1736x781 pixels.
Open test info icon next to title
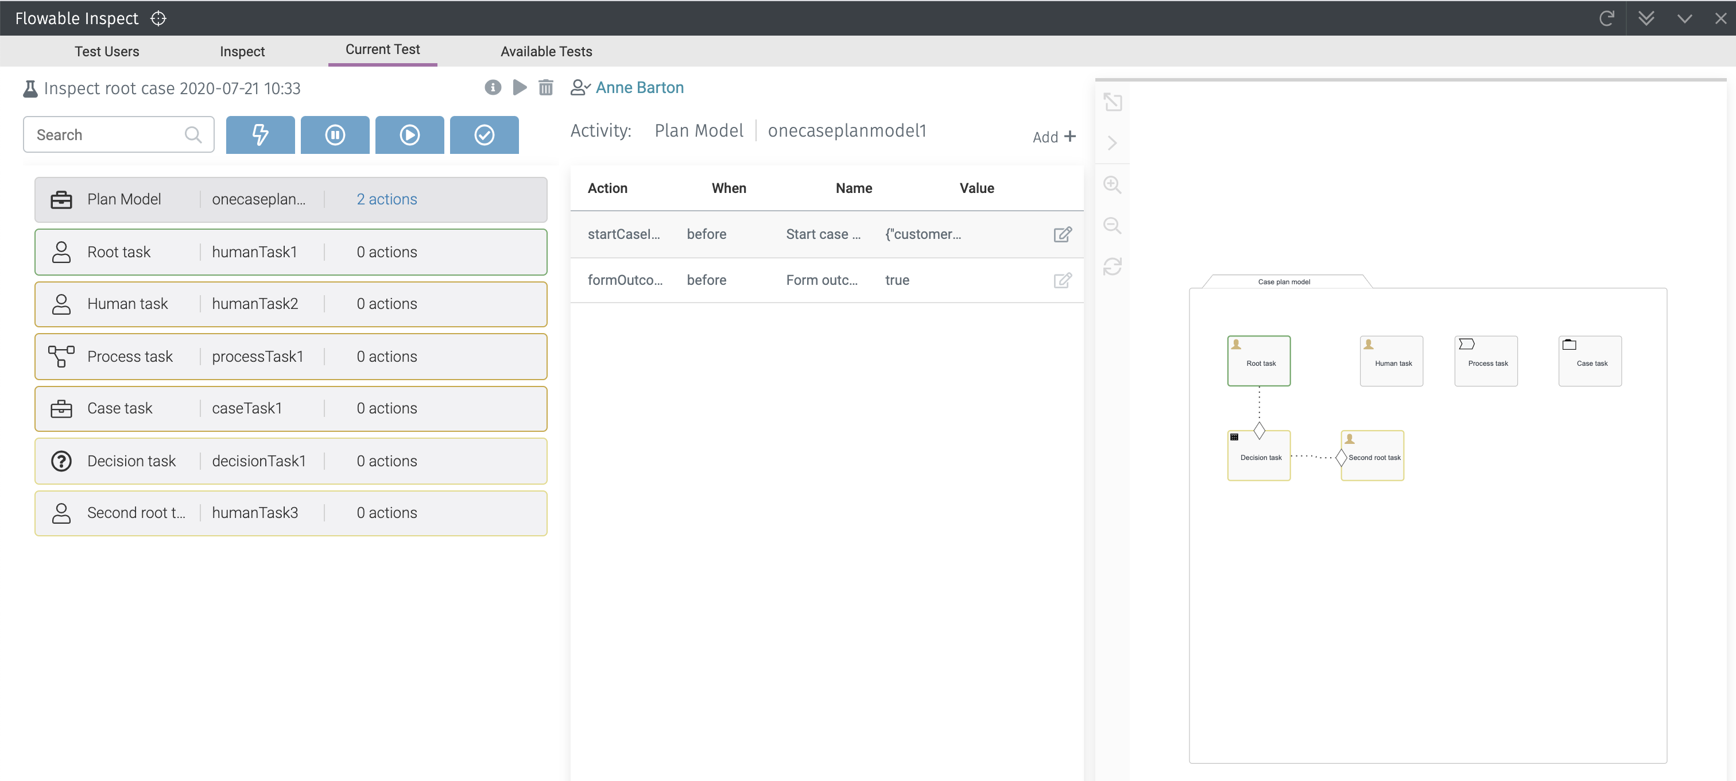tap(493, 88)
